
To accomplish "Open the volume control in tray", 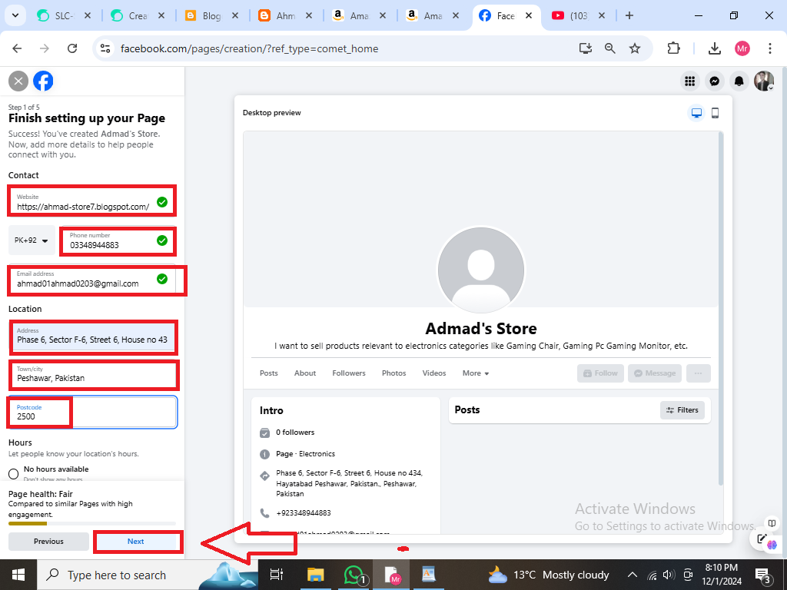I will click(668, 575).
